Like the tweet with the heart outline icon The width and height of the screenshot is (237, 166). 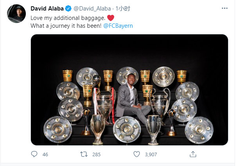click(136, 154)
